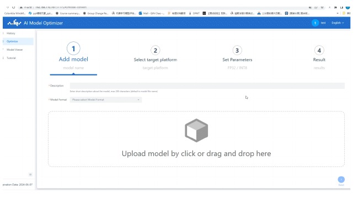
Task: Click the upload model drop area text
Action: tap(196, 154)
